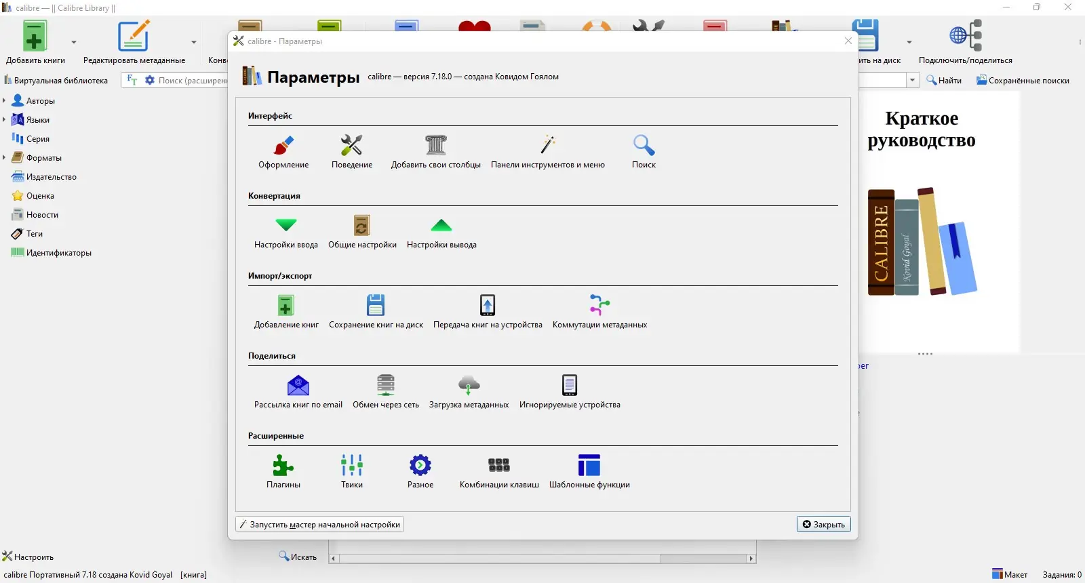Expand the Языки category

click(x=4, y=119)
